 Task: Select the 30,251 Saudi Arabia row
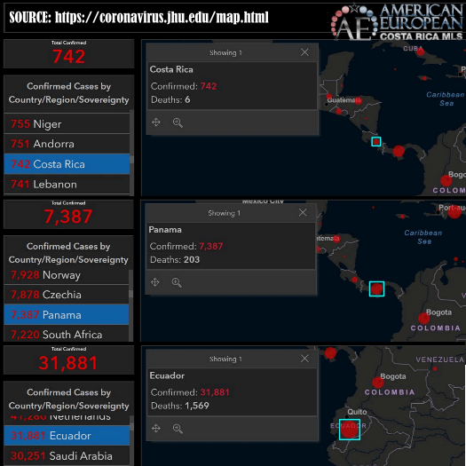67,455
